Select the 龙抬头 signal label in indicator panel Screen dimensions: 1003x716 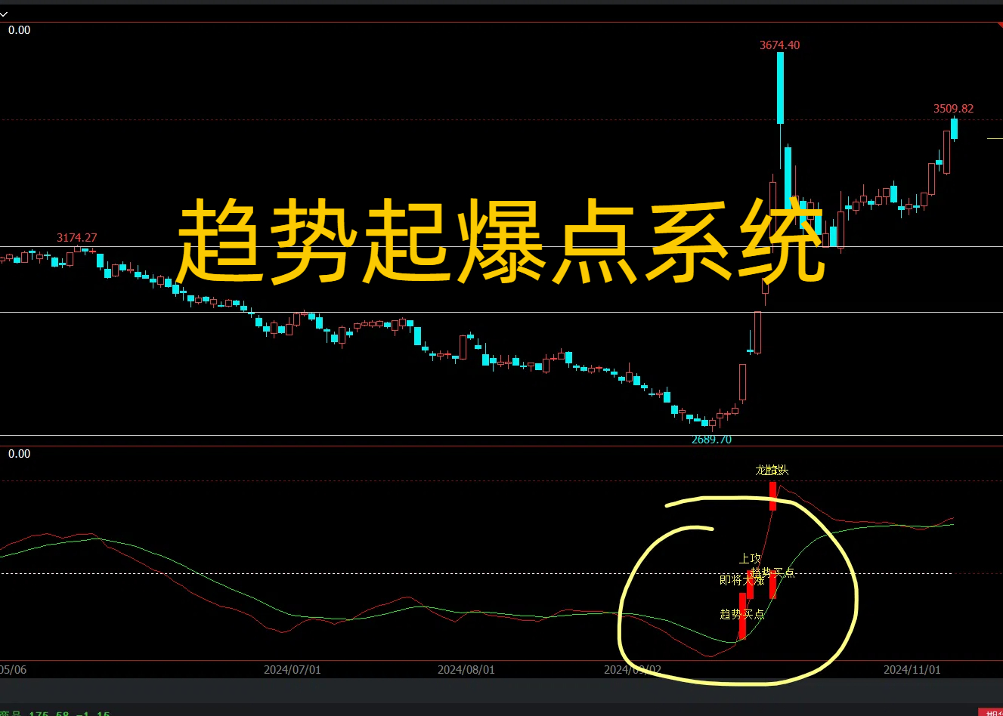772,470
